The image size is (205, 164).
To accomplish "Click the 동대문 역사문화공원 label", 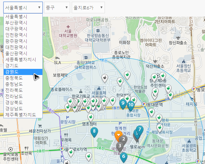I will (x=158, y=143).
